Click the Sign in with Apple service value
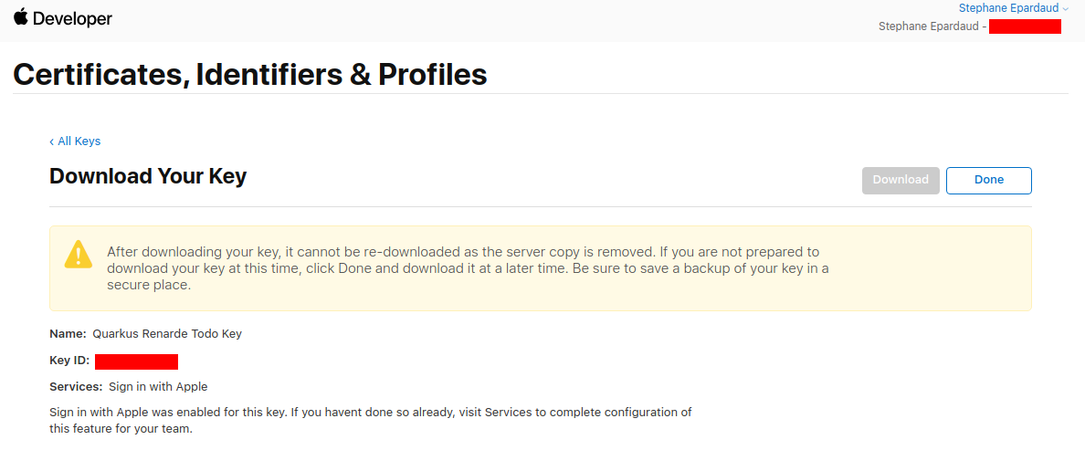 158,387
